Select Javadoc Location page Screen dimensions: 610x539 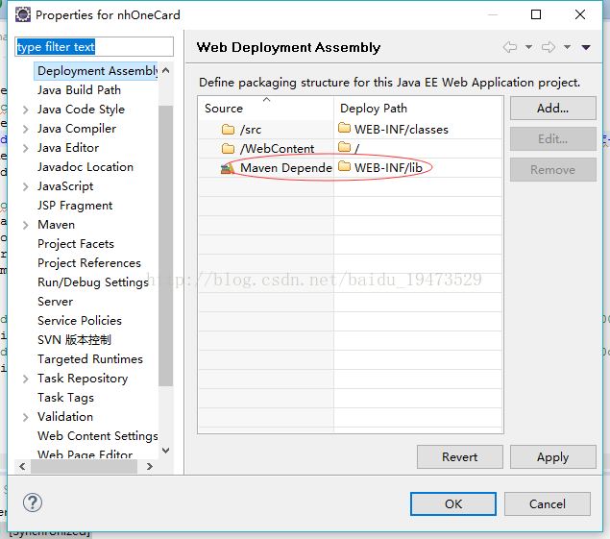pyautogui.click(x=85, y=167)
